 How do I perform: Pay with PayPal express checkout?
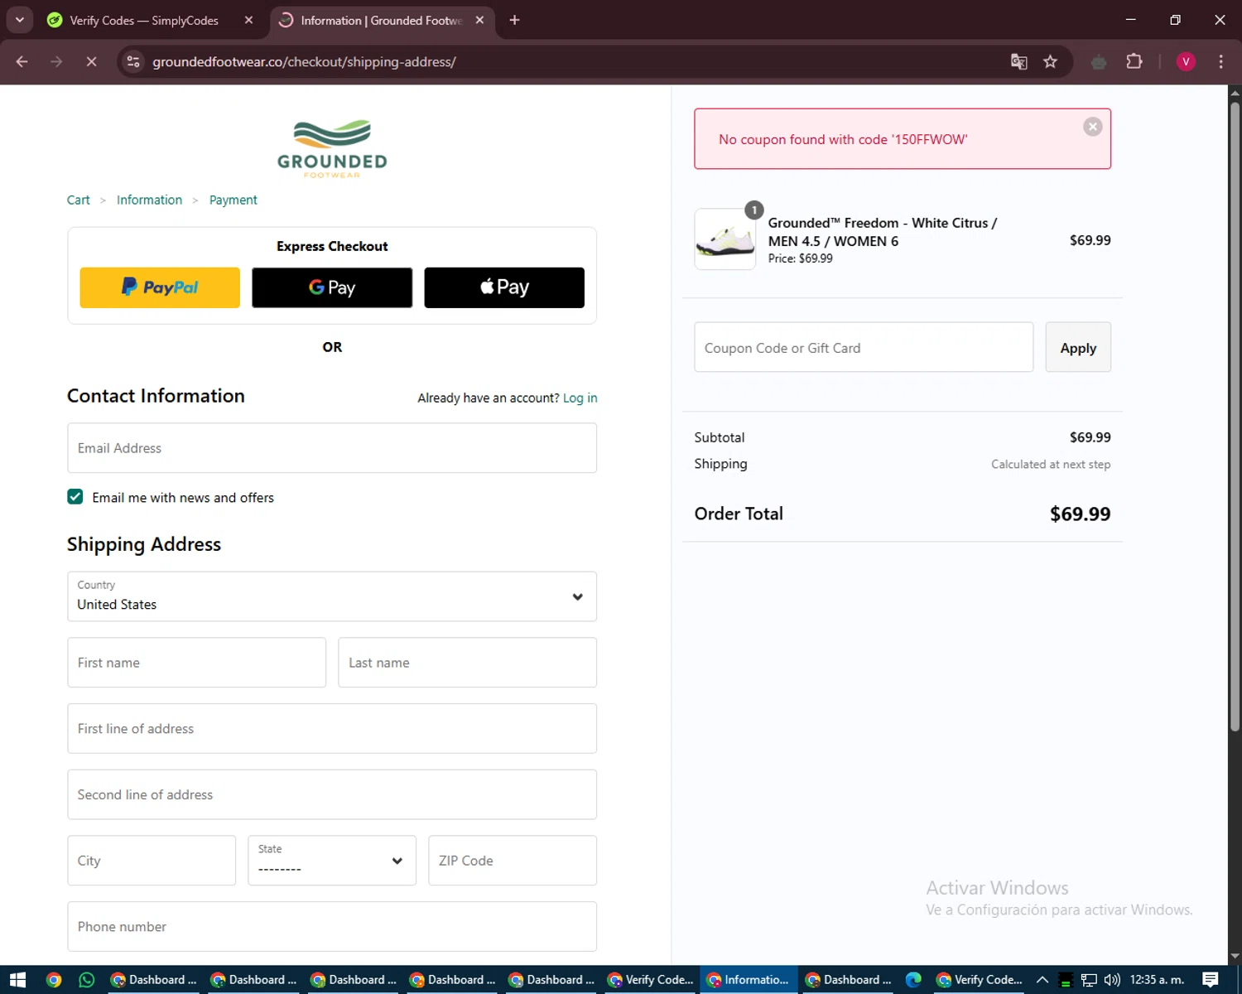[x=160, y=287]
